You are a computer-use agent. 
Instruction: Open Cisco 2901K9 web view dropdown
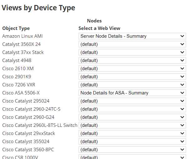pyautogui.click(x=132, y=77)
